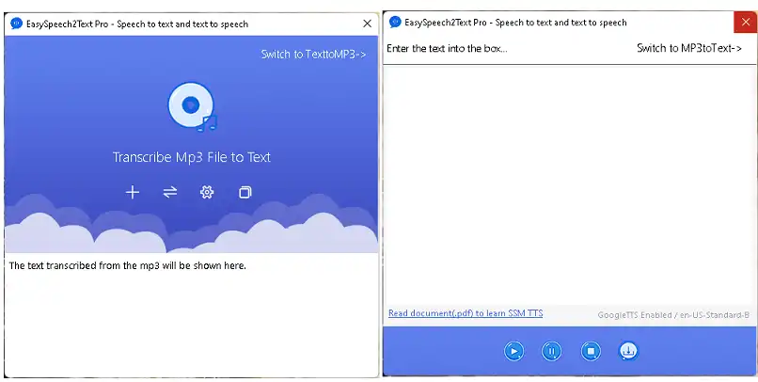Click the copy transcribed text icon
This screenshot has height=382, width=758.
pos(245,192)
